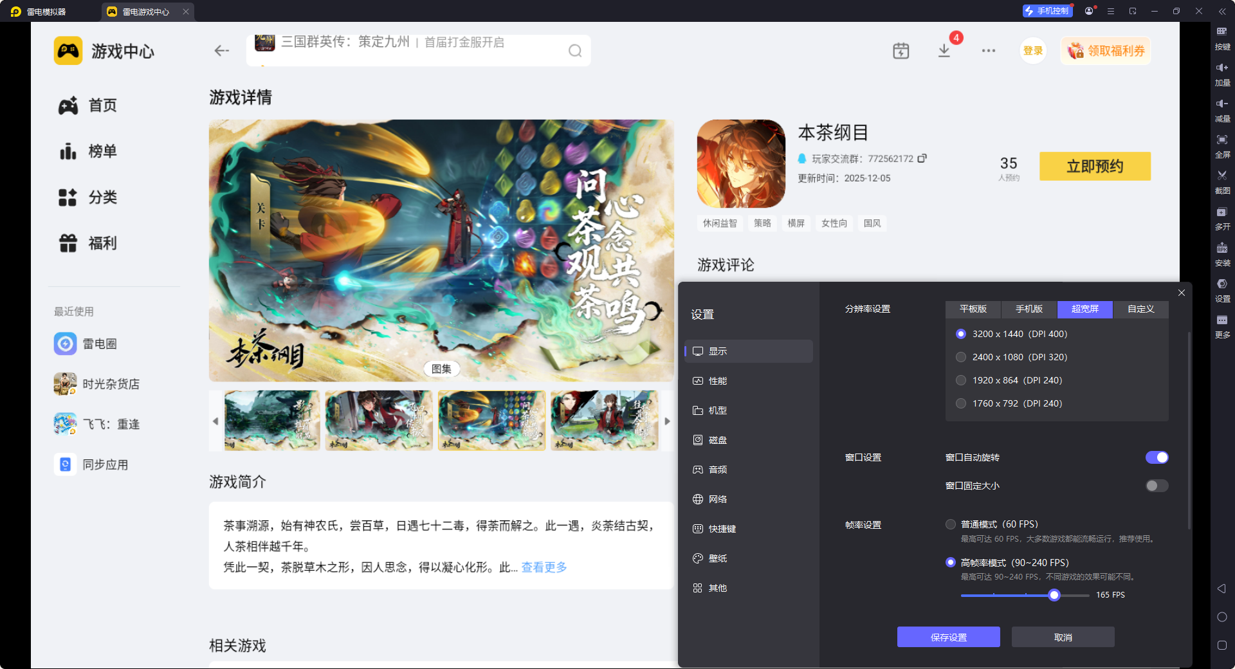Switch to 自定义 resolution tab
The image size is (1235, 669).
click(x=1141, y=309)
